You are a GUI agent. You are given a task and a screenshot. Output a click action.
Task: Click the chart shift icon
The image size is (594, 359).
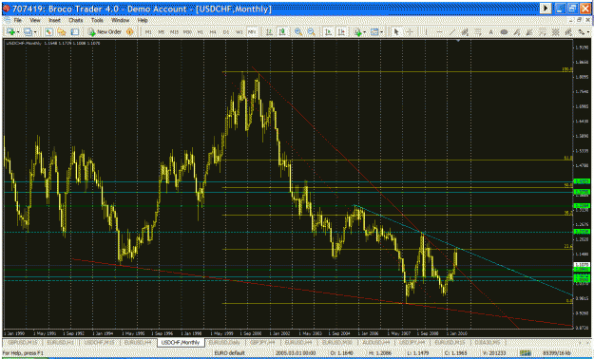coord(341,32)
